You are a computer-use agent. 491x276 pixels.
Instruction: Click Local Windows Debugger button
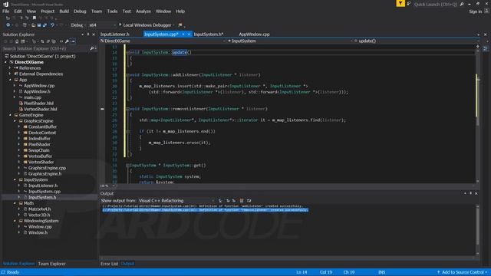[x=147, y=25]
